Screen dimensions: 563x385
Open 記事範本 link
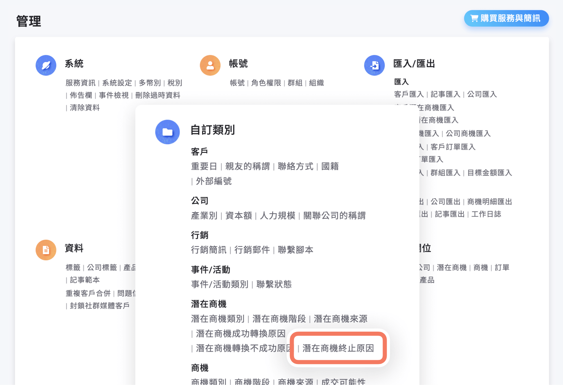(x=85, y=280)
